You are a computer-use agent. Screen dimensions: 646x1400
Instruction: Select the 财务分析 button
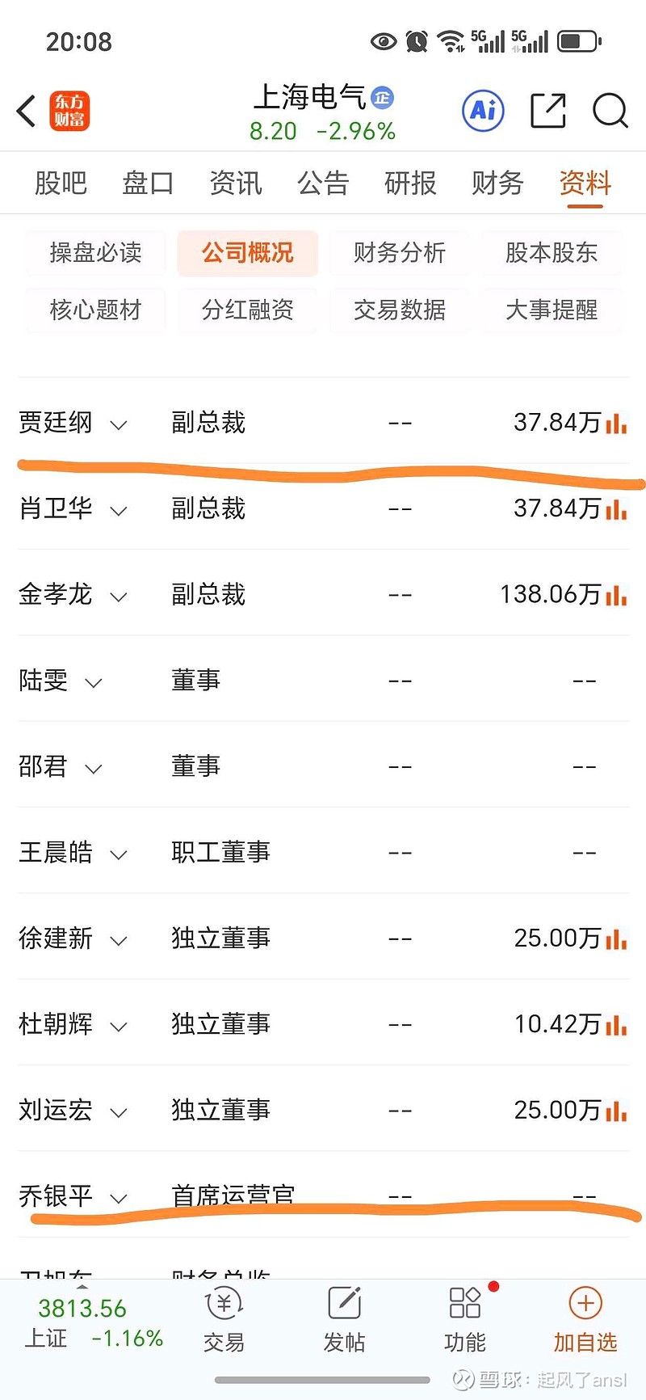pyautogui.click(x=400, y=253)
